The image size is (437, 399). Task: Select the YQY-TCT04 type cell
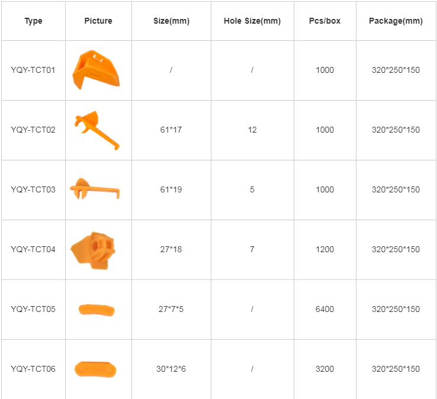(33, 249)
